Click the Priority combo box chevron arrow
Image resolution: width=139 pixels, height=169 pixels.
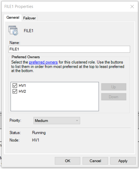(77, 120)
